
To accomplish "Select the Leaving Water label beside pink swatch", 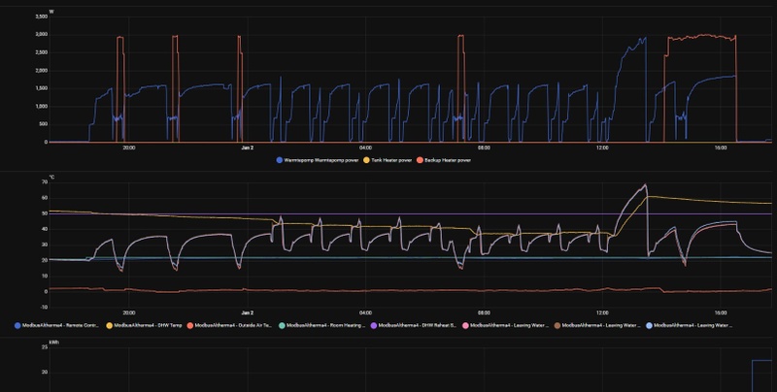I will tap(509, 326).
